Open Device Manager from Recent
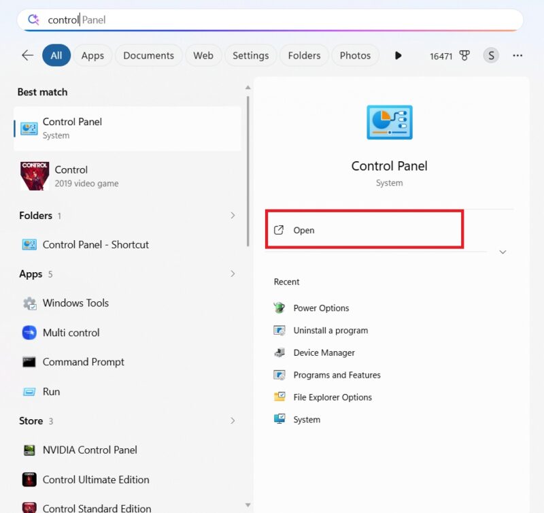The height and width of the screenshot is (513, 544). [324, 352]
